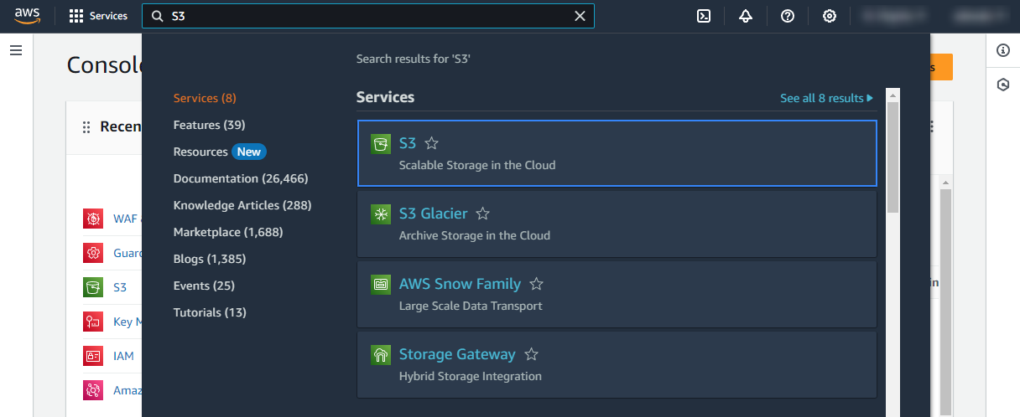
Task: Open the CloudShell terminal icon
Action: (x=704, y=16)
